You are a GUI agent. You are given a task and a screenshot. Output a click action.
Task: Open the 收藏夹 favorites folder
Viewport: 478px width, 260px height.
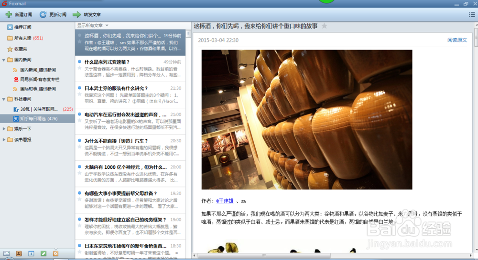[18, 49]
